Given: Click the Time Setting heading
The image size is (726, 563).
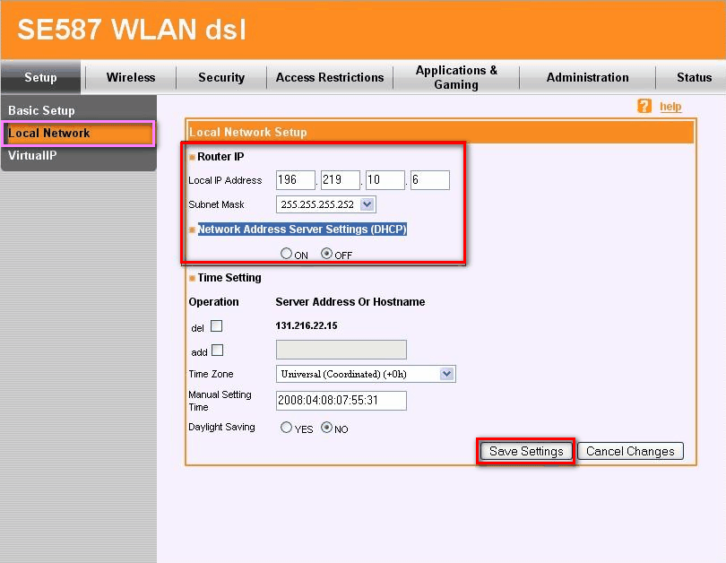Looking at the screenshot, I should 229,278.
